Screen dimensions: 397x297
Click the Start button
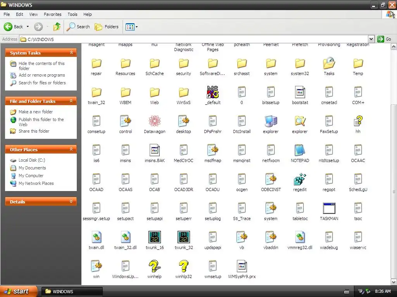[19, 291]
